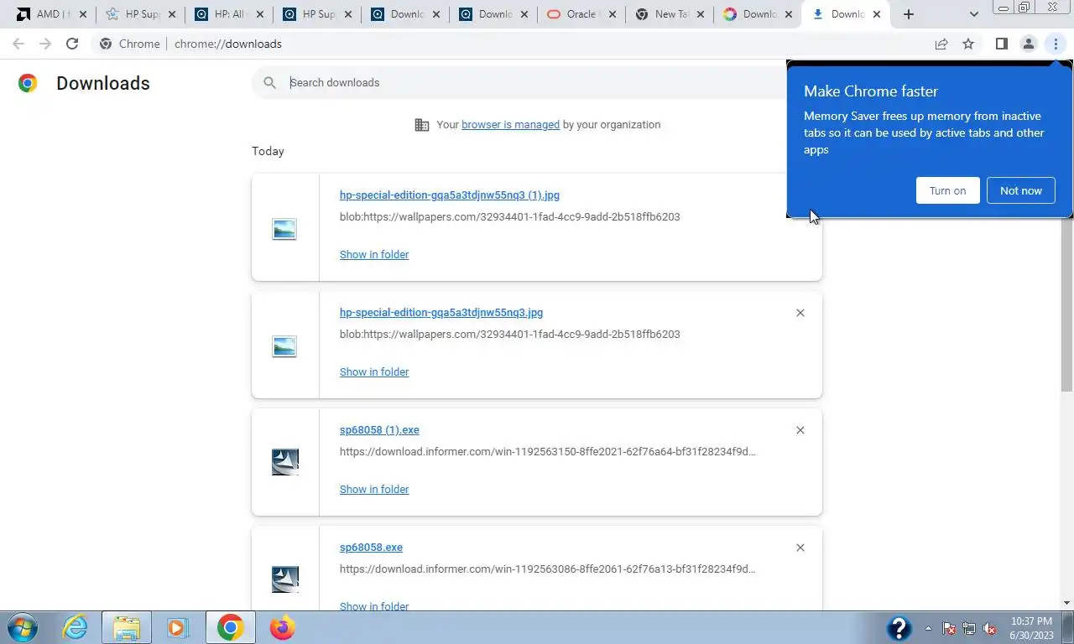Click blob URL under hp-special-edition (1).jpg
The height and width of the screenshot is (644, 1074).
click(509, 216)
